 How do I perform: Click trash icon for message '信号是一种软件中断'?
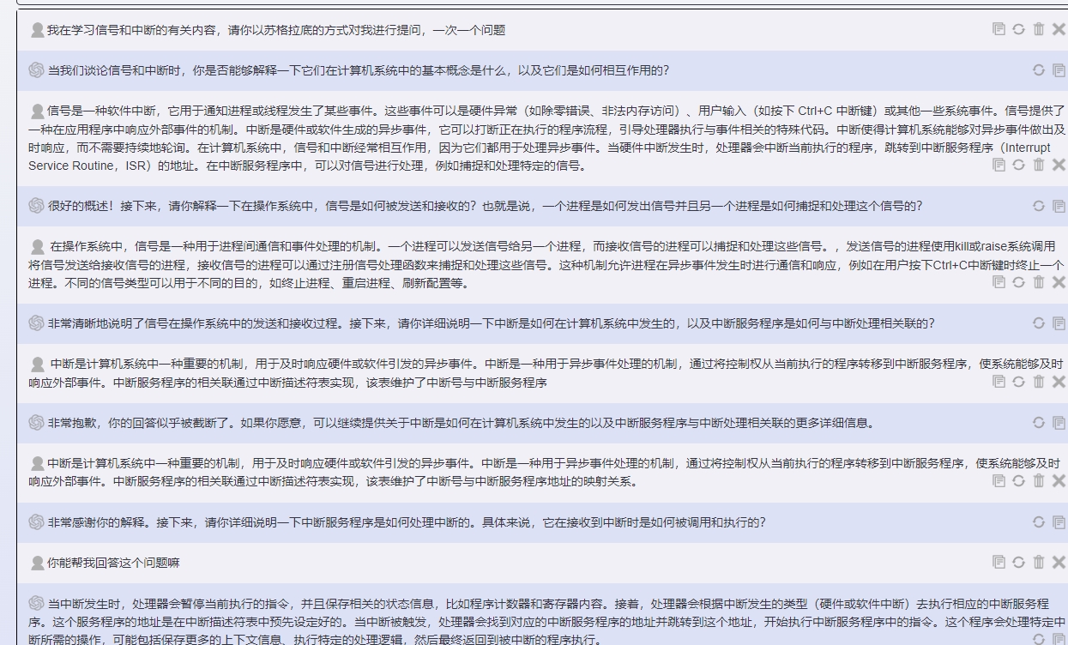pyautogui.click(x=1039, y=165)
